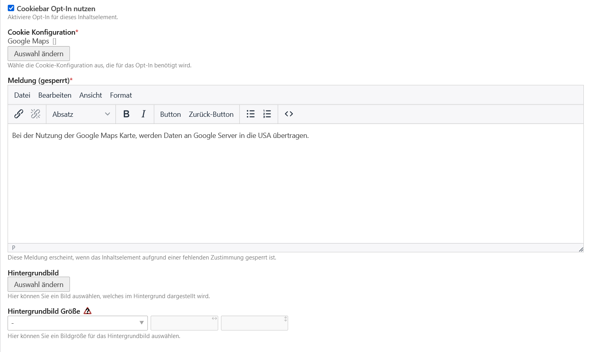The width and height of the screenshot is (591, 352).
Task: Open the Datei menu
Action: [x=22, y=95]
